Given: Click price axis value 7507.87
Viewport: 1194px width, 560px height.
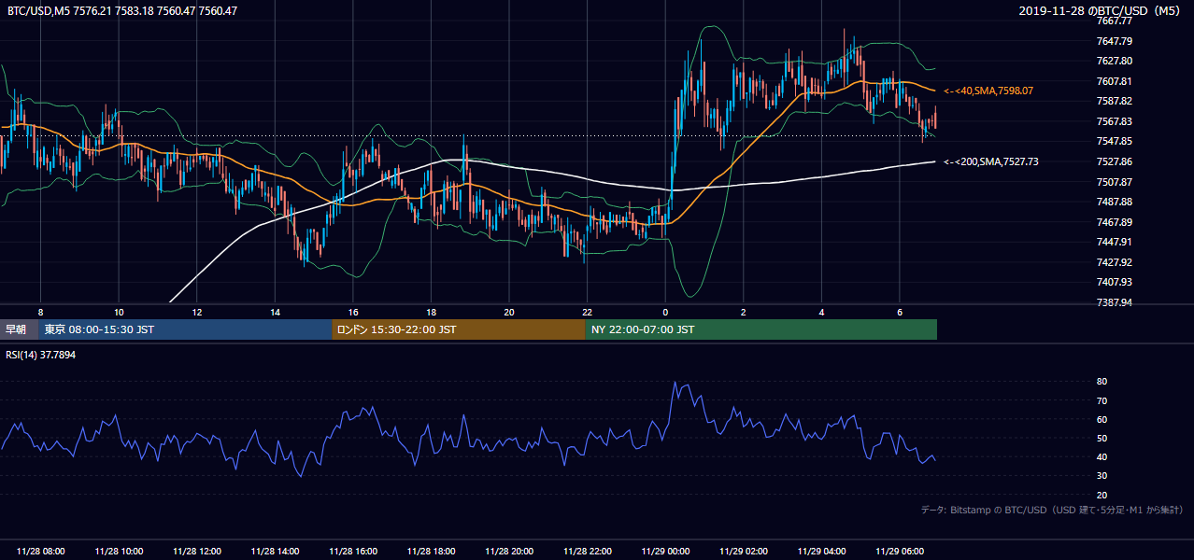Looking at the screenshot, I should pyautogui.click(x=1115, y=182).
